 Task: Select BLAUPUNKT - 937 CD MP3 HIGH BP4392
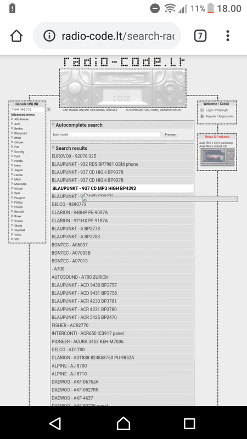point(122,188)
